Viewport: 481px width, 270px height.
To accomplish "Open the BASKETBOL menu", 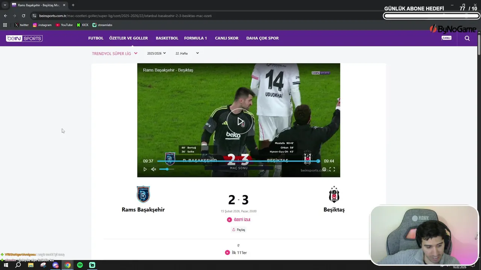I will click(167, 38).
